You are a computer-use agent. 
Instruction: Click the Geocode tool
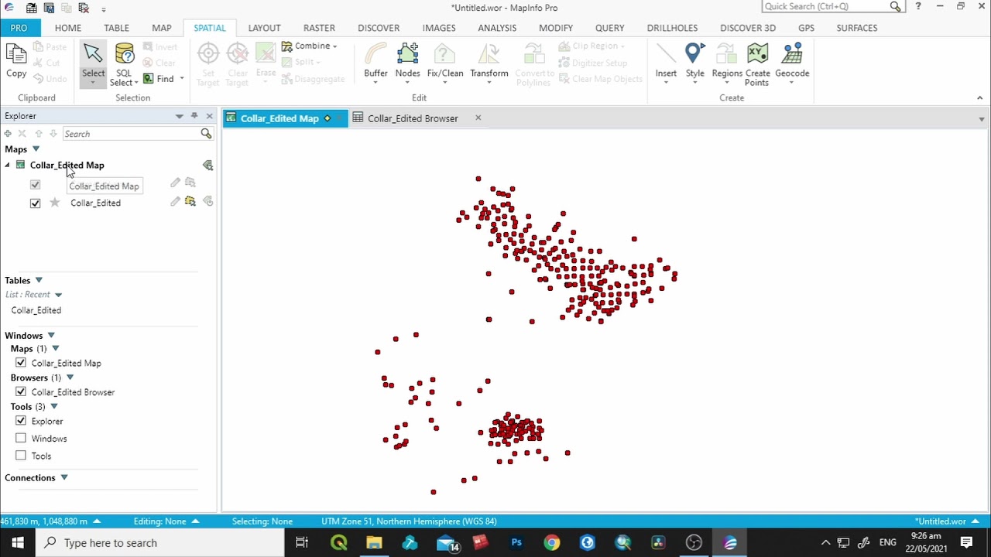pos(792,63)
